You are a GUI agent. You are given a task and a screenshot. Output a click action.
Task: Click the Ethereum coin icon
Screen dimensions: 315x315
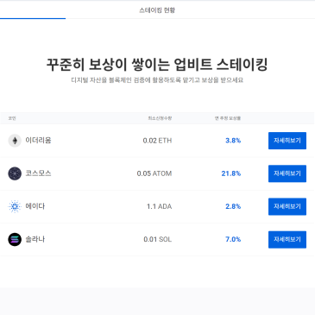click(x=15, y=141)
